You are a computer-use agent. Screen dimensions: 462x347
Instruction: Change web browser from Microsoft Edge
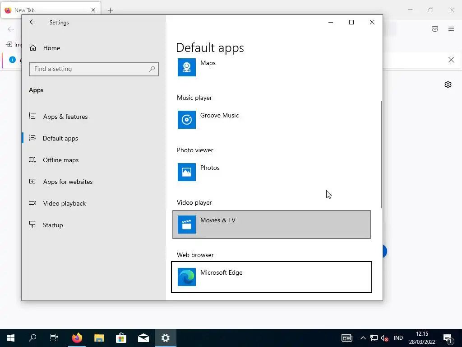(271, 277)
